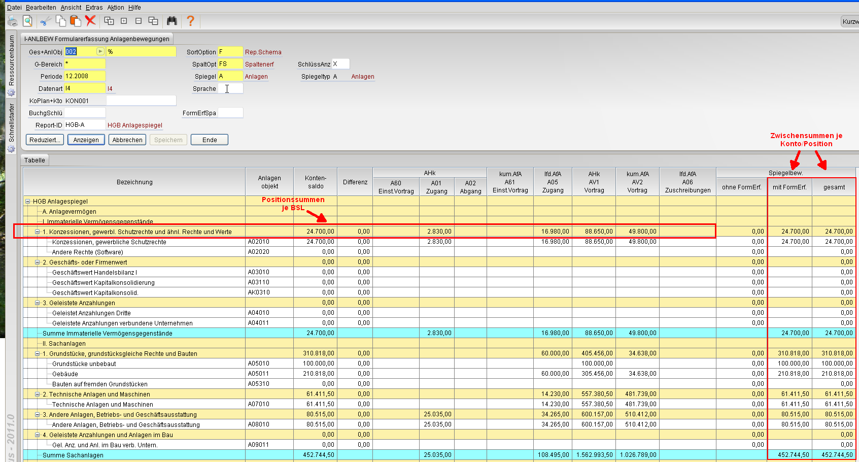Click the red X delete icon
The image size is (859, 462).
(x=90, y=21)
